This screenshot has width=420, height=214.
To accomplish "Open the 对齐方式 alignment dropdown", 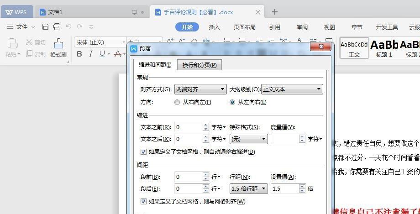I will pyautogui.click(x=200, y=89).
